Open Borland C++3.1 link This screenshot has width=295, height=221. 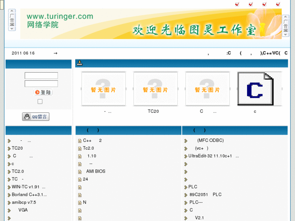tap(29, 195)
